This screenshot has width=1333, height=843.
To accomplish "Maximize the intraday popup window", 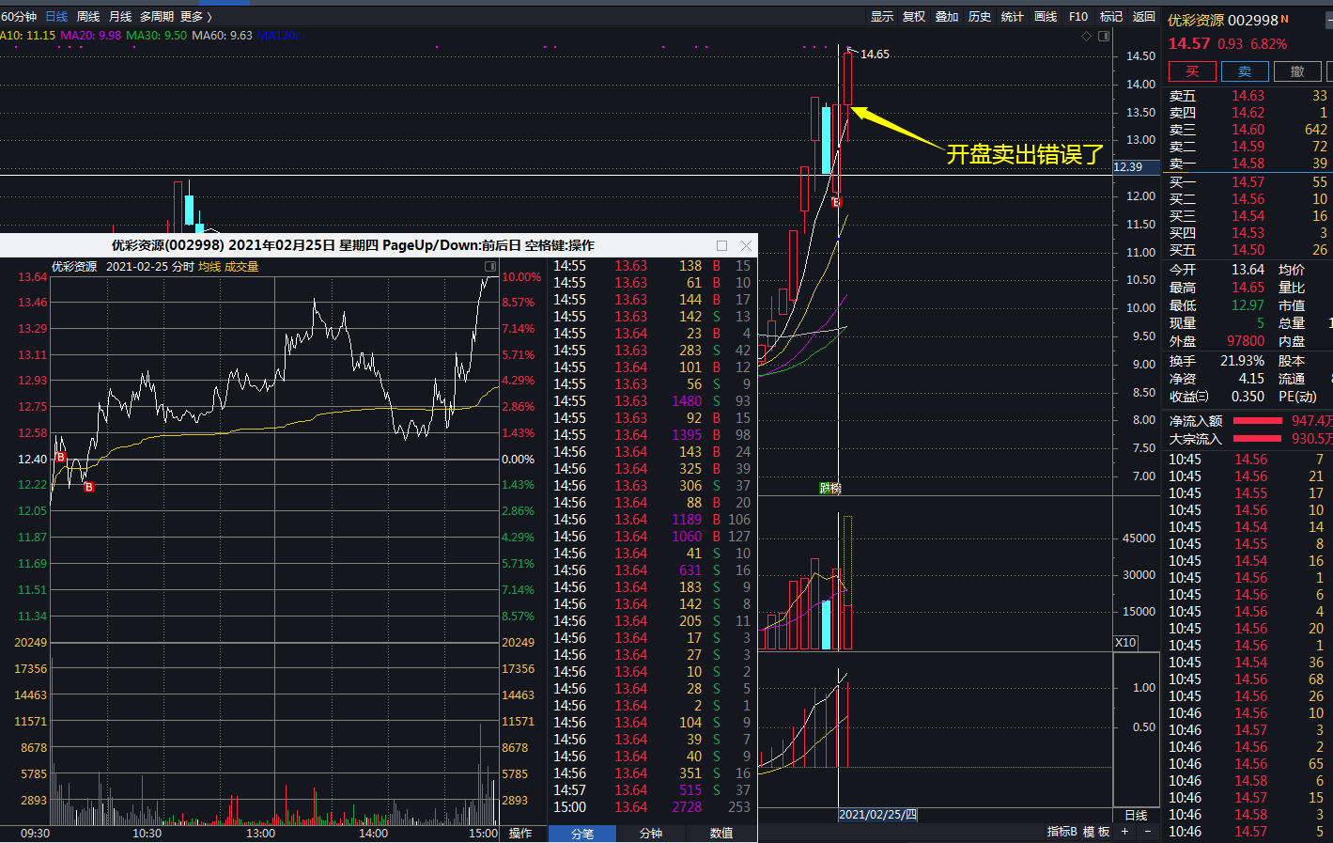I will [721, 245].
